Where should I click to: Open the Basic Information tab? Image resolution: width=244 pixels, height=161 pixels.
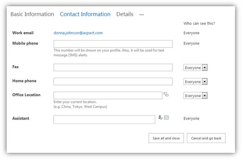[32, 14]
